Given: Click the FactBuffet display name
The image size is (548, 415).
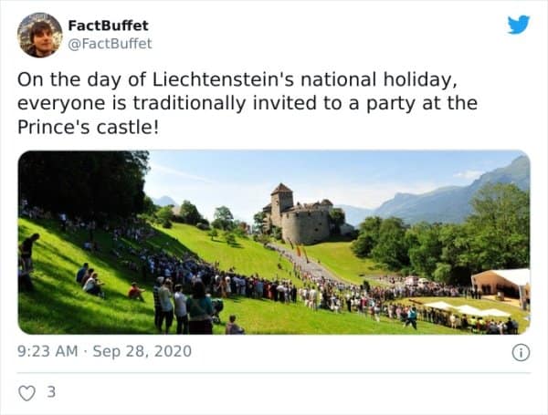Looking at the screenshot, I should click(109, 26).
